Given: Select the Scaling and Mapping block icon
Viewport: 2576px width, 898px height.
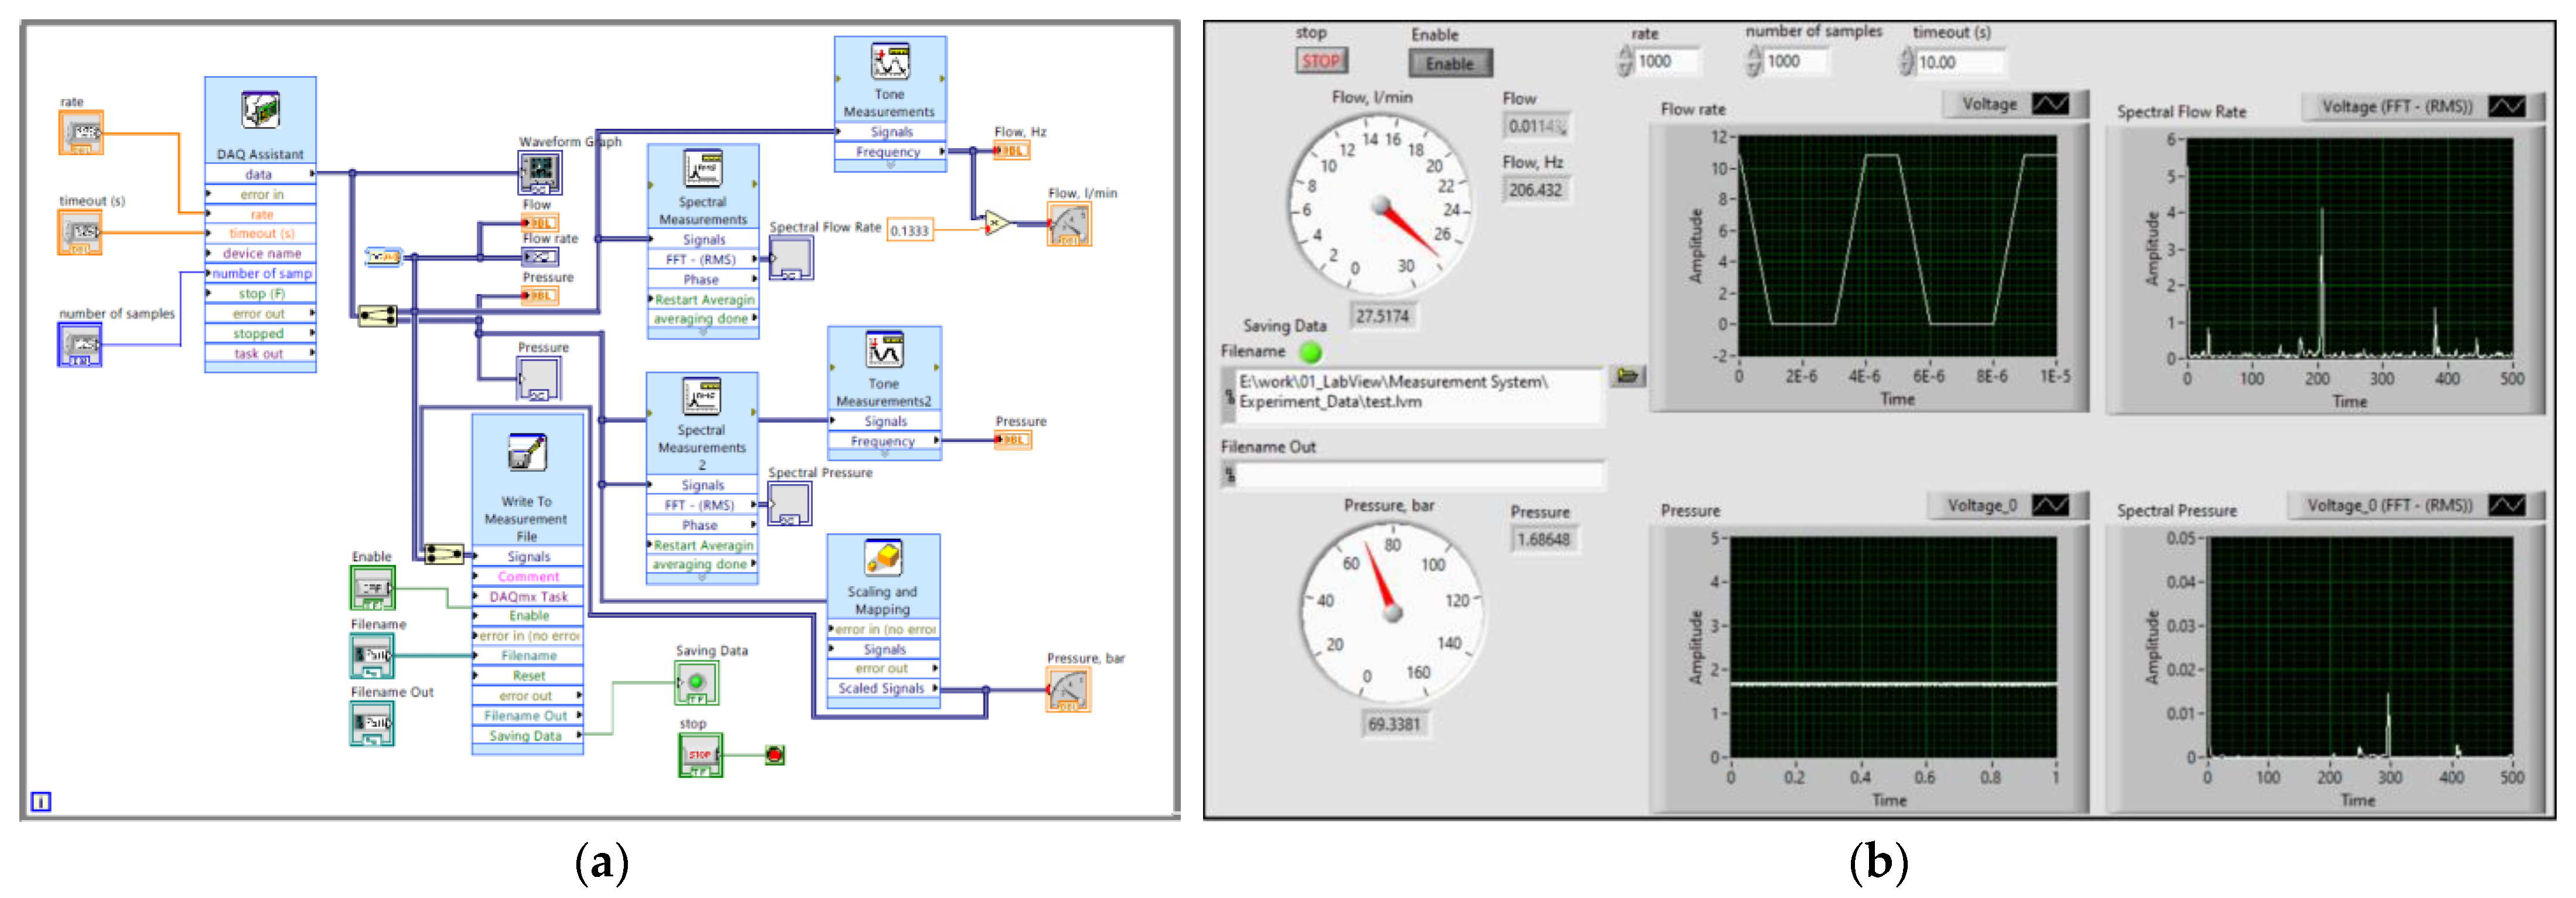Looking at the screenshot, I should [x=883, y=558].
